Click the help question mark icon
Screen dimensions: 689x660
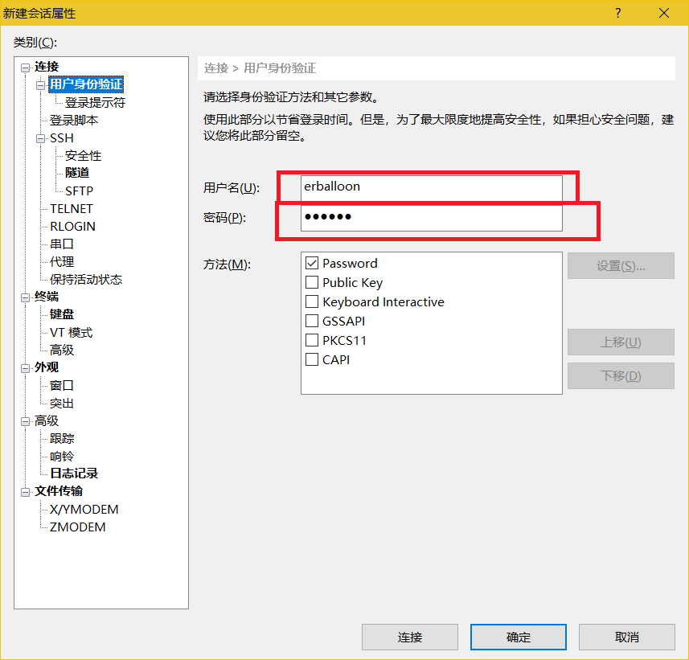618,13
